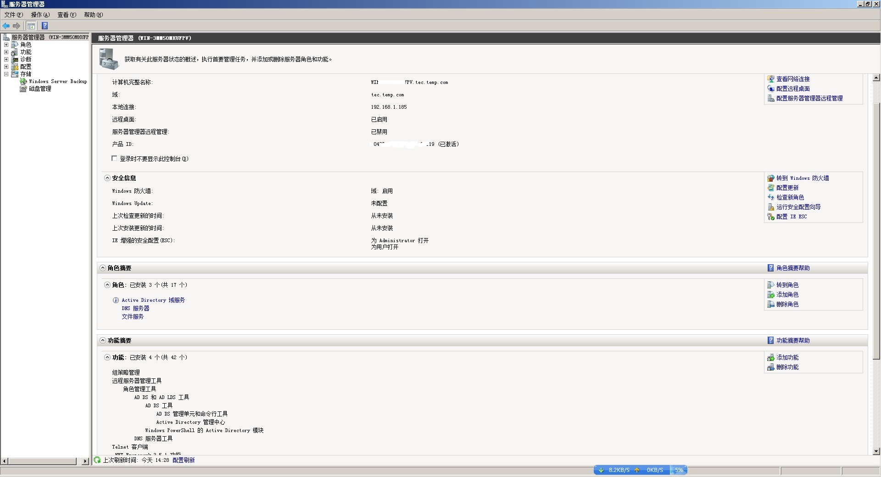Click the 远程服务器管理工具 feature entry
The image size is (881, 477).
137,381
